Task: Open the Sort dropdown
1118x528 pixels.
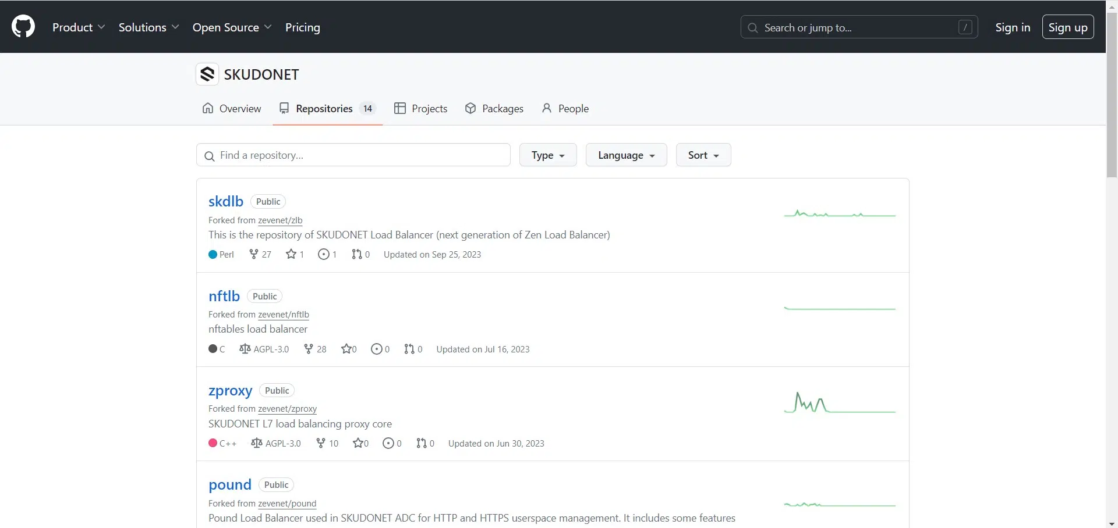Action: (x=703, y=155)
